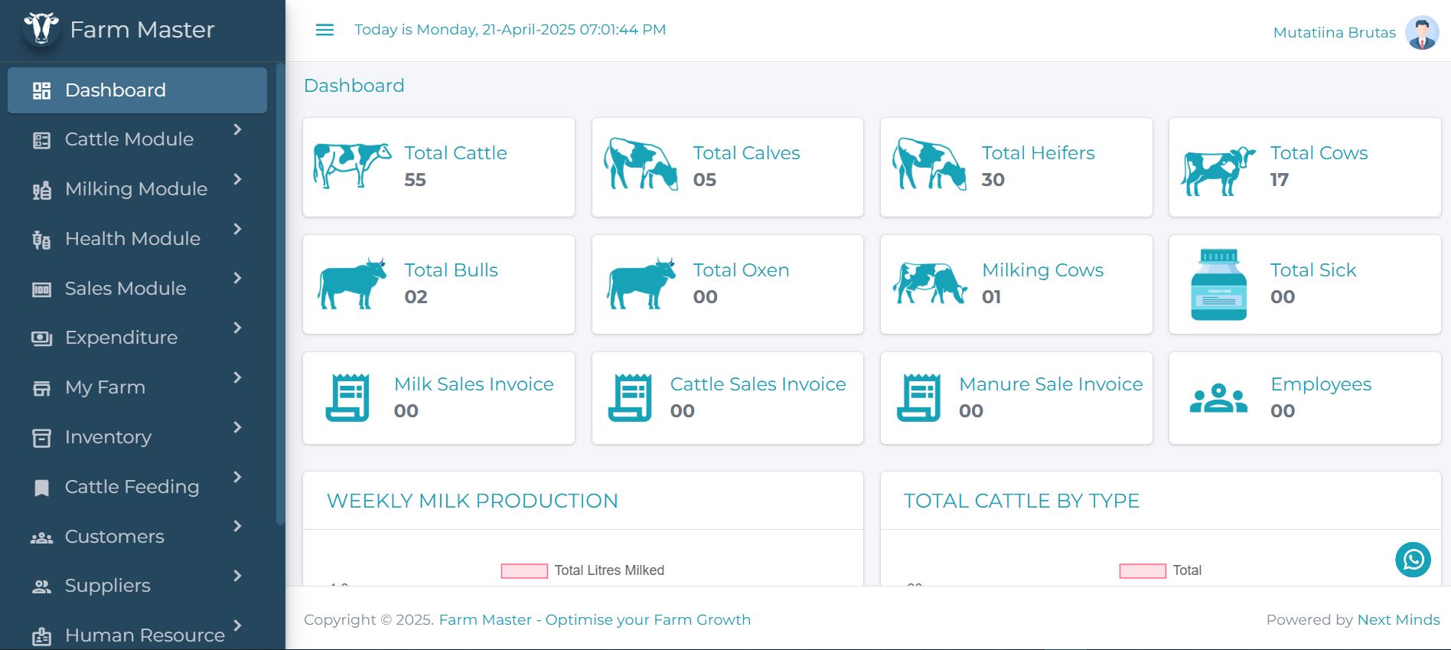The image size is (1451, 650).
Task: Click the medicine bottle icon for Total Sick
Action: (x=1218, y=285)
